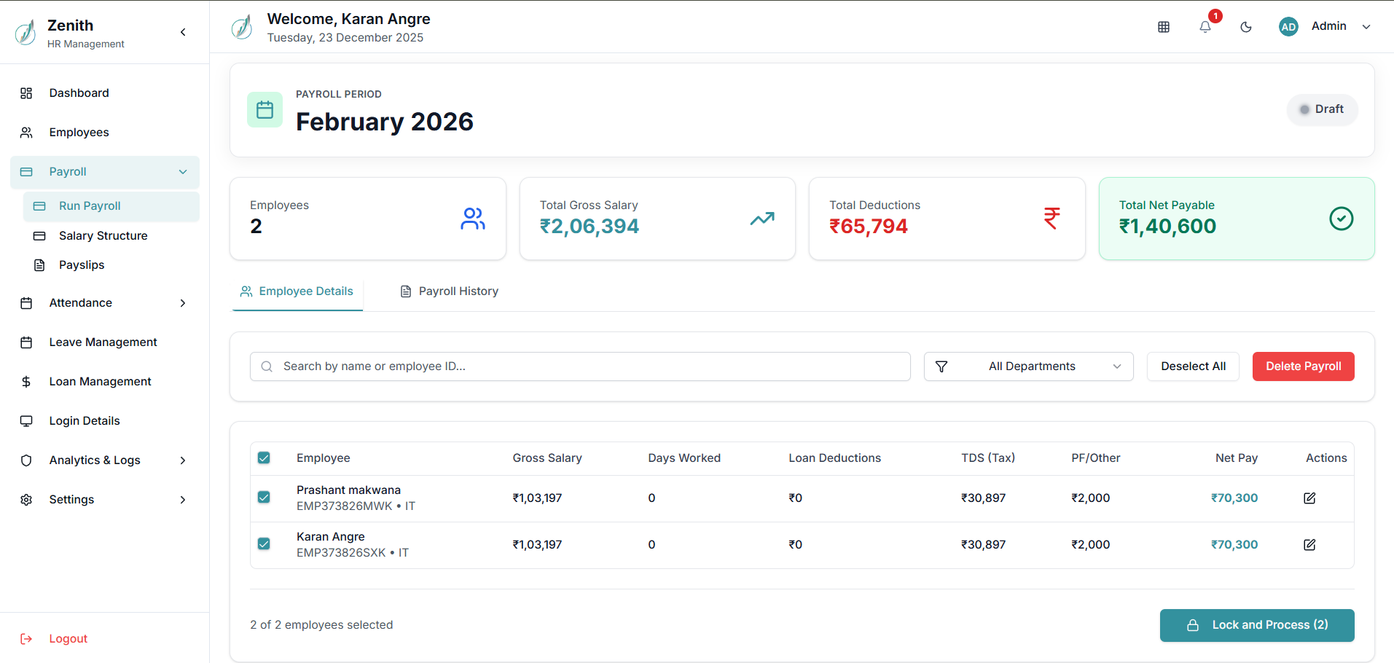Toggle dark mode moon icon

click(x=1246, y=27)
